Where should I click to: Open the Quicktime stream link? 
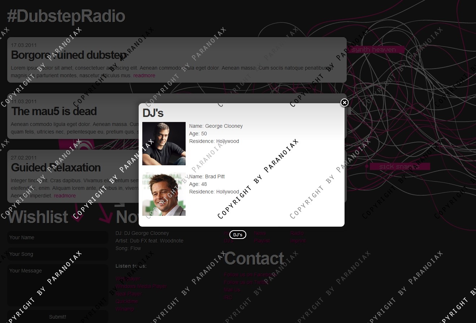coord(127,301)
